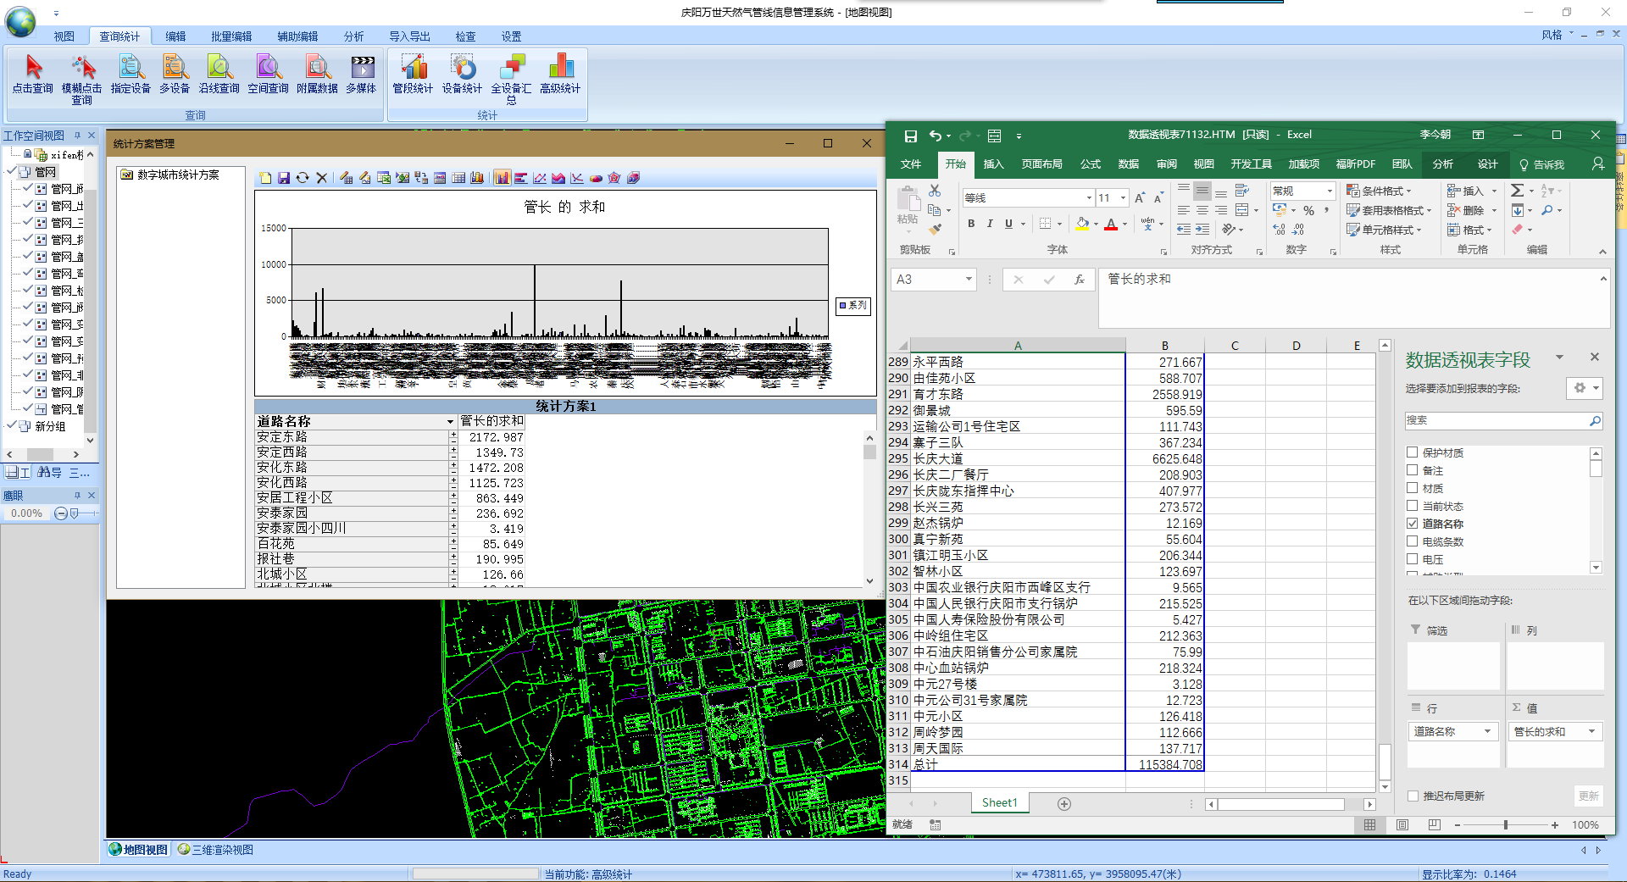This screenshot has height=882, width=1627.
Task: Click the Excel bold formatting button
Action: click(x=971, y=224)
